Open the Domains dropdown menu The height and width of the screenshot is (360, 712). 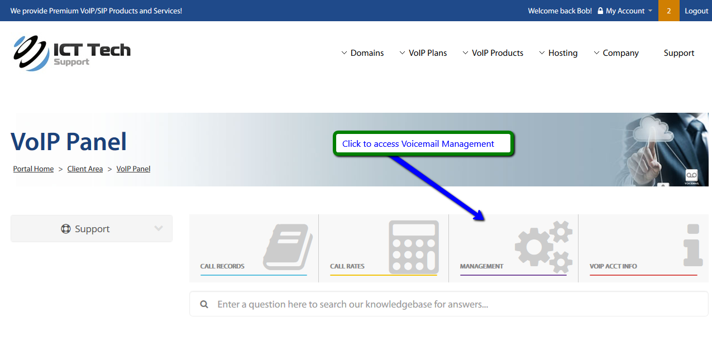pos(362,53)
